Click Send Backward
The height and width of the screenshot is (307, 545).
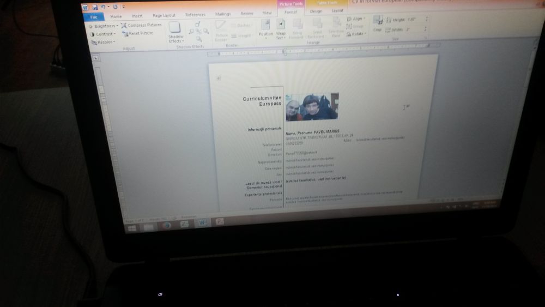coord(316,28)
